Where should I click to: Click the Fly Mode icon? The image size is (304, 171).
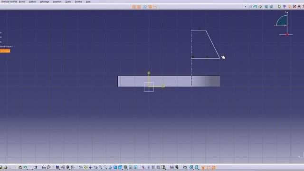coord(81,167)
